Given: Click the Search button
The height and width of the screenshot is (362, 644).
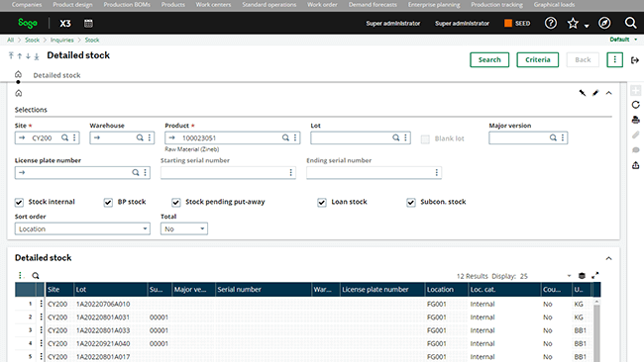Looking at the screenshot, I should click(489, 60).
